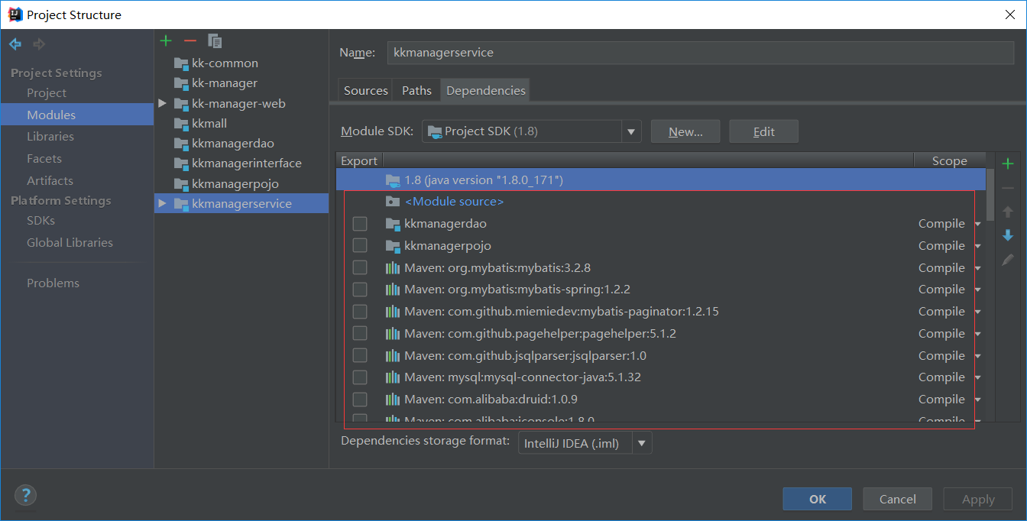Add a new module with green plus
Image resolution: width=1027 pixels, height=521 pixels.
tap(166, 40)
